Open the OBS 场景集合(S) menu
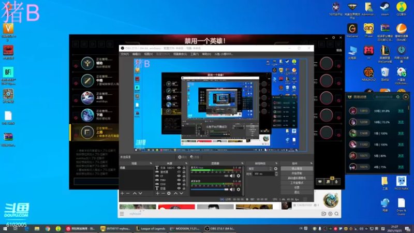The image size is (414, 233). [180, 54]
